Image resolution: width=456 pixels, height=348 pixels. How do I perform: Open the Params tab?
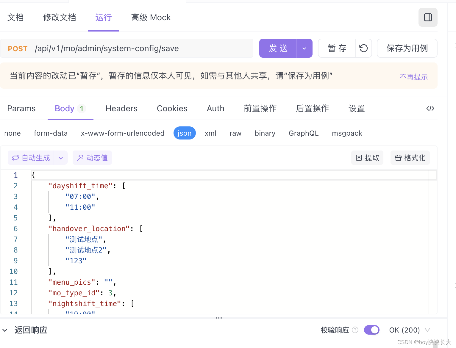[x=21, y=109]
